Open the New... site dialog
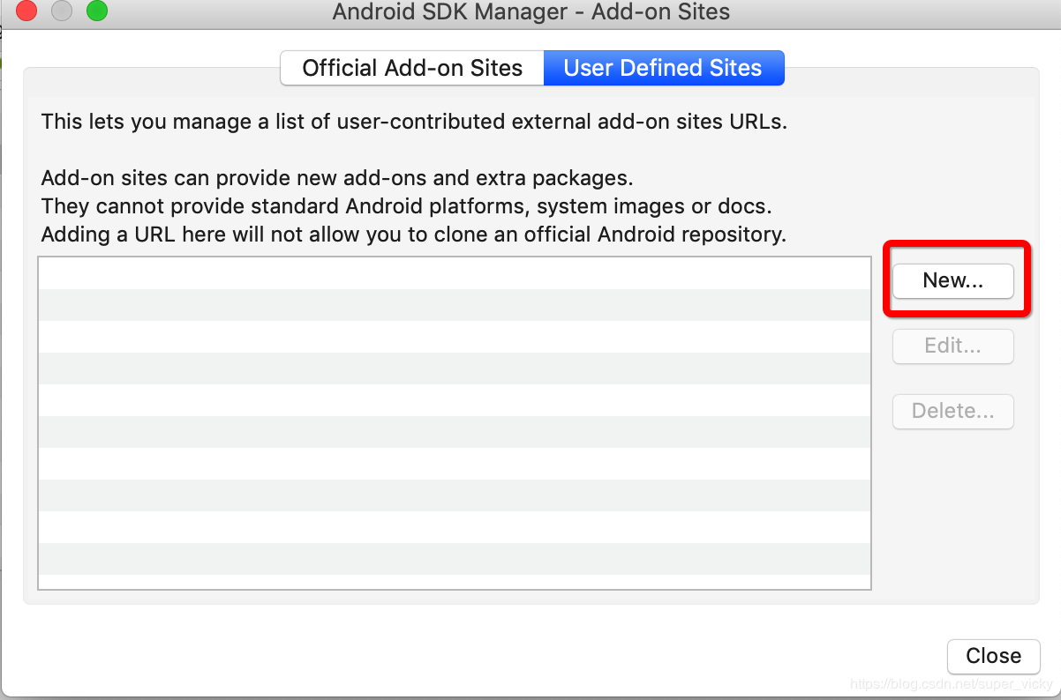Image resolution: width=1061 pixels, height=700 pixels. [952, 280]
